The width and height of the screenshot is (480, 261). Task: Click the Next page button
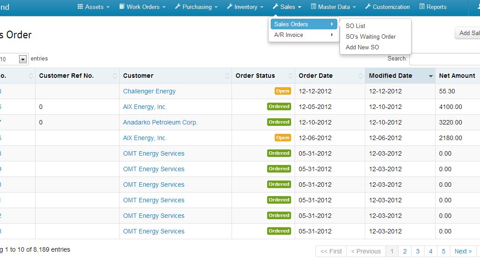(463, 251)
